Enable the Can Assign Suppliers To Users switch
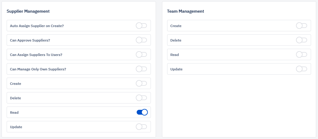Screen dimensions: 318x139 [x=142, y=54]
